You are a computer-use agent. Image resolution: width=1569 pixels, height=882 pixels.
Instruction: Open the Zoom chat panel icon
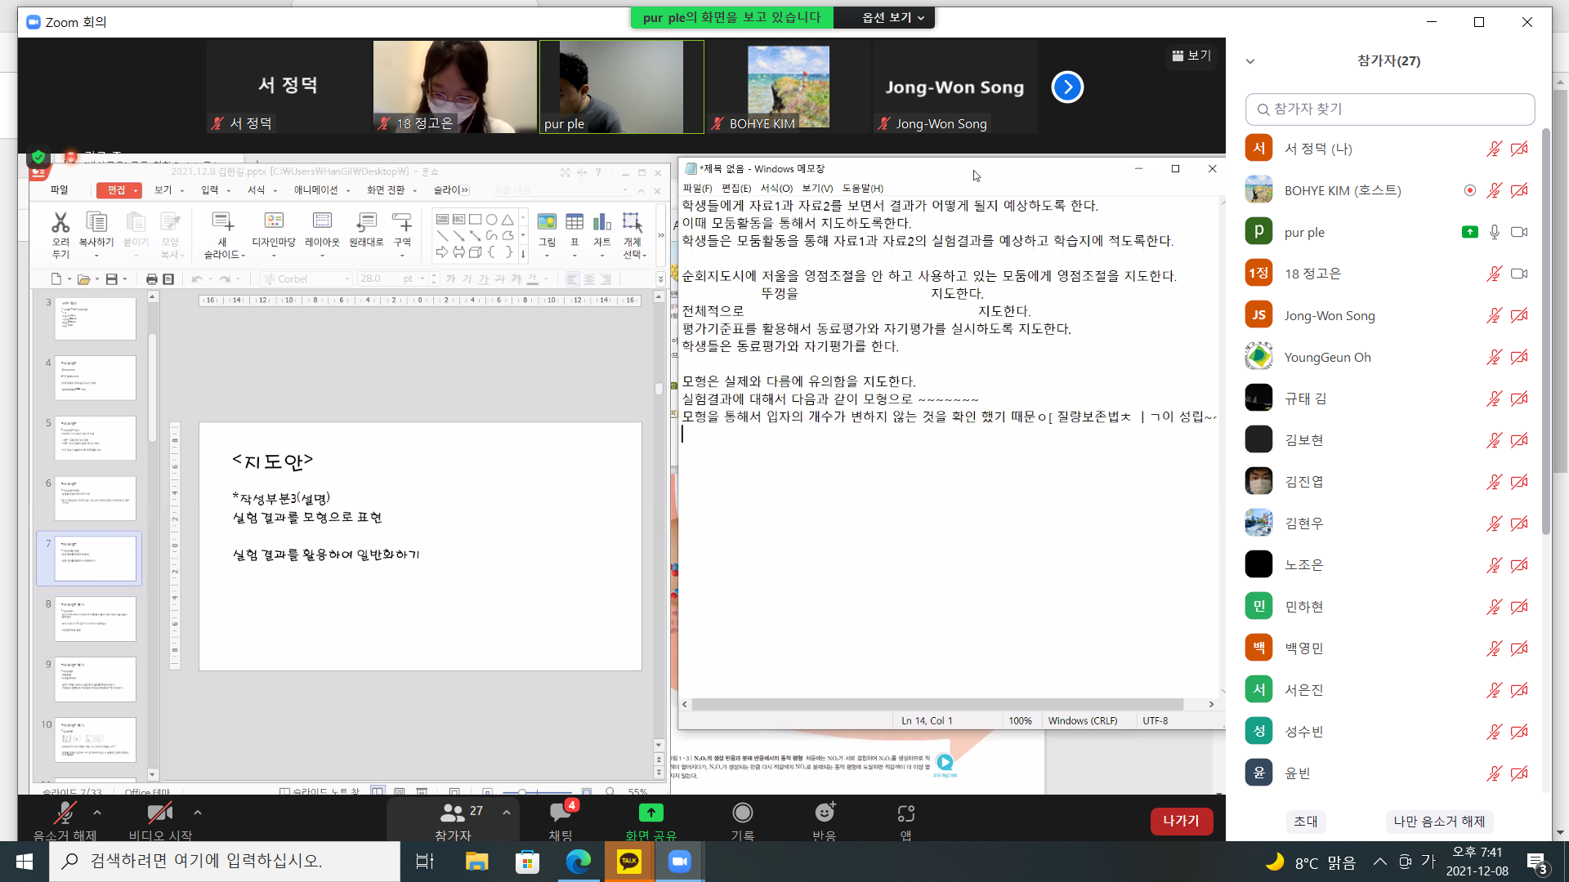click(x=561, y=813)
